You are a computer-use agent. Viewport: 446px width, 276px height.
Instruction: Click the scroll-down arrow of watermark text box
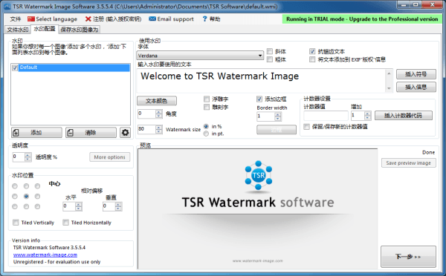[x=389, y=88]
